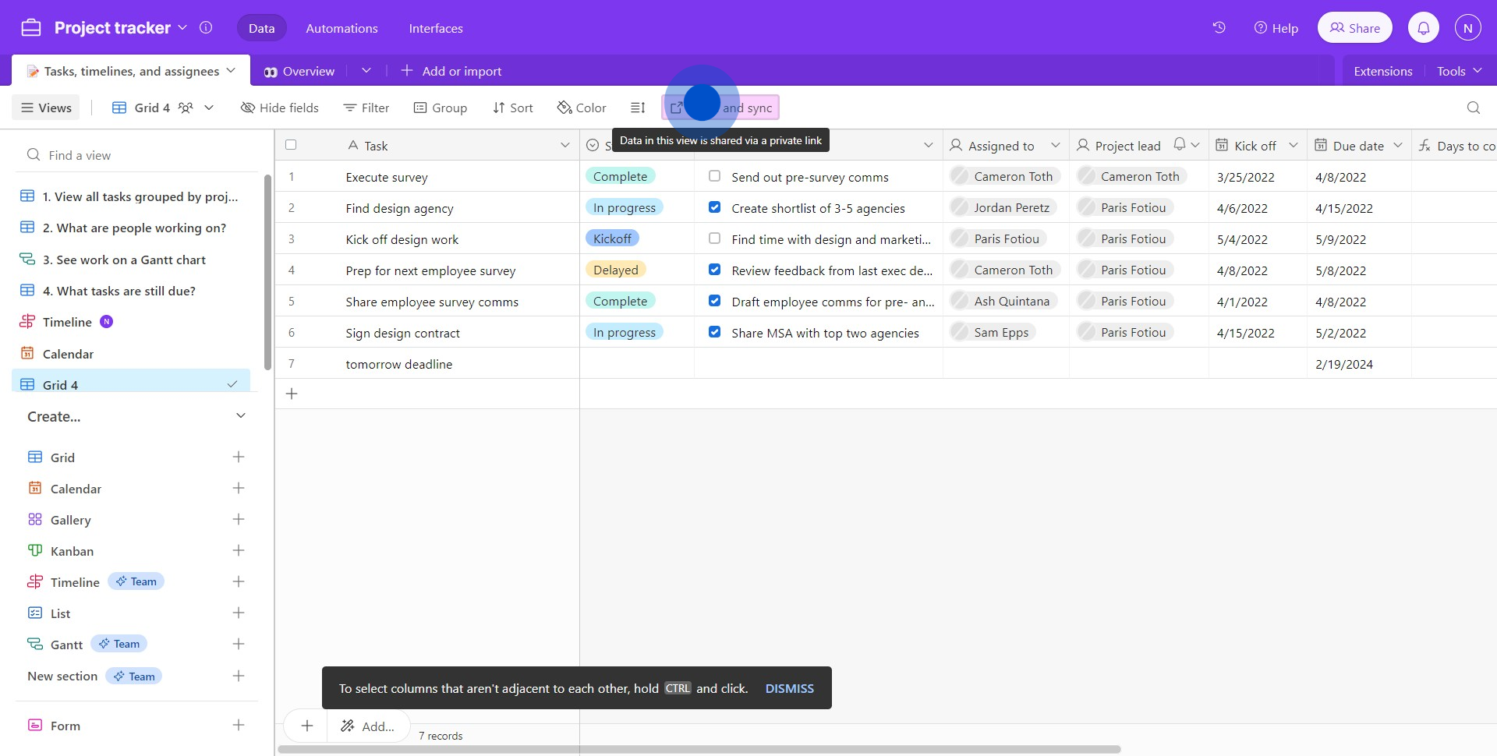Click the plus icon to add row
Image resolution: width=1497 pixels, height=756 pixels.
click(x=292, y=394)
